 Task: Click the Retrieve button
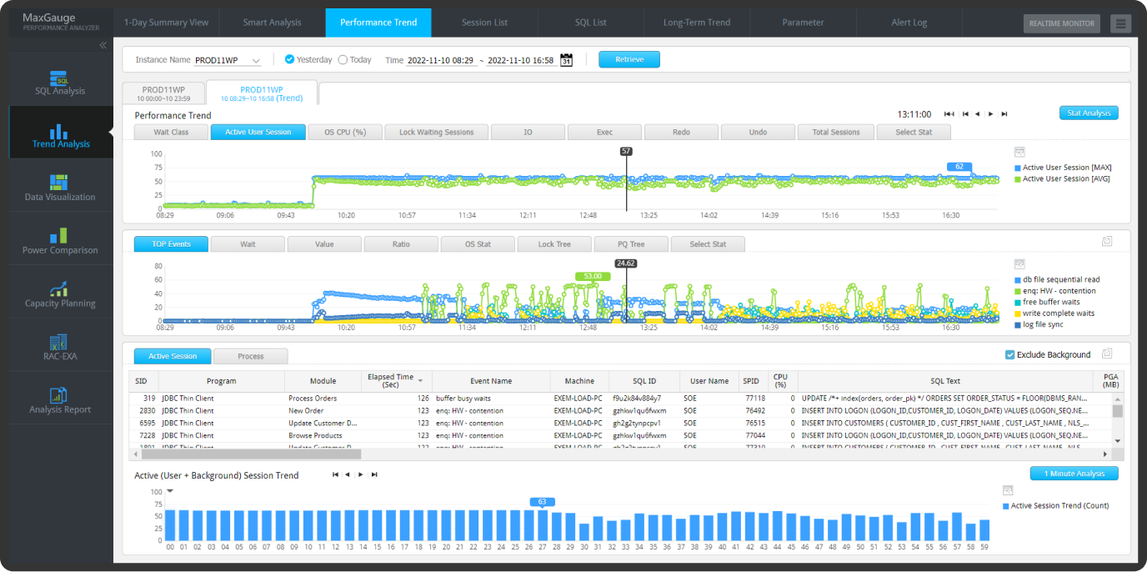point(629,59)
